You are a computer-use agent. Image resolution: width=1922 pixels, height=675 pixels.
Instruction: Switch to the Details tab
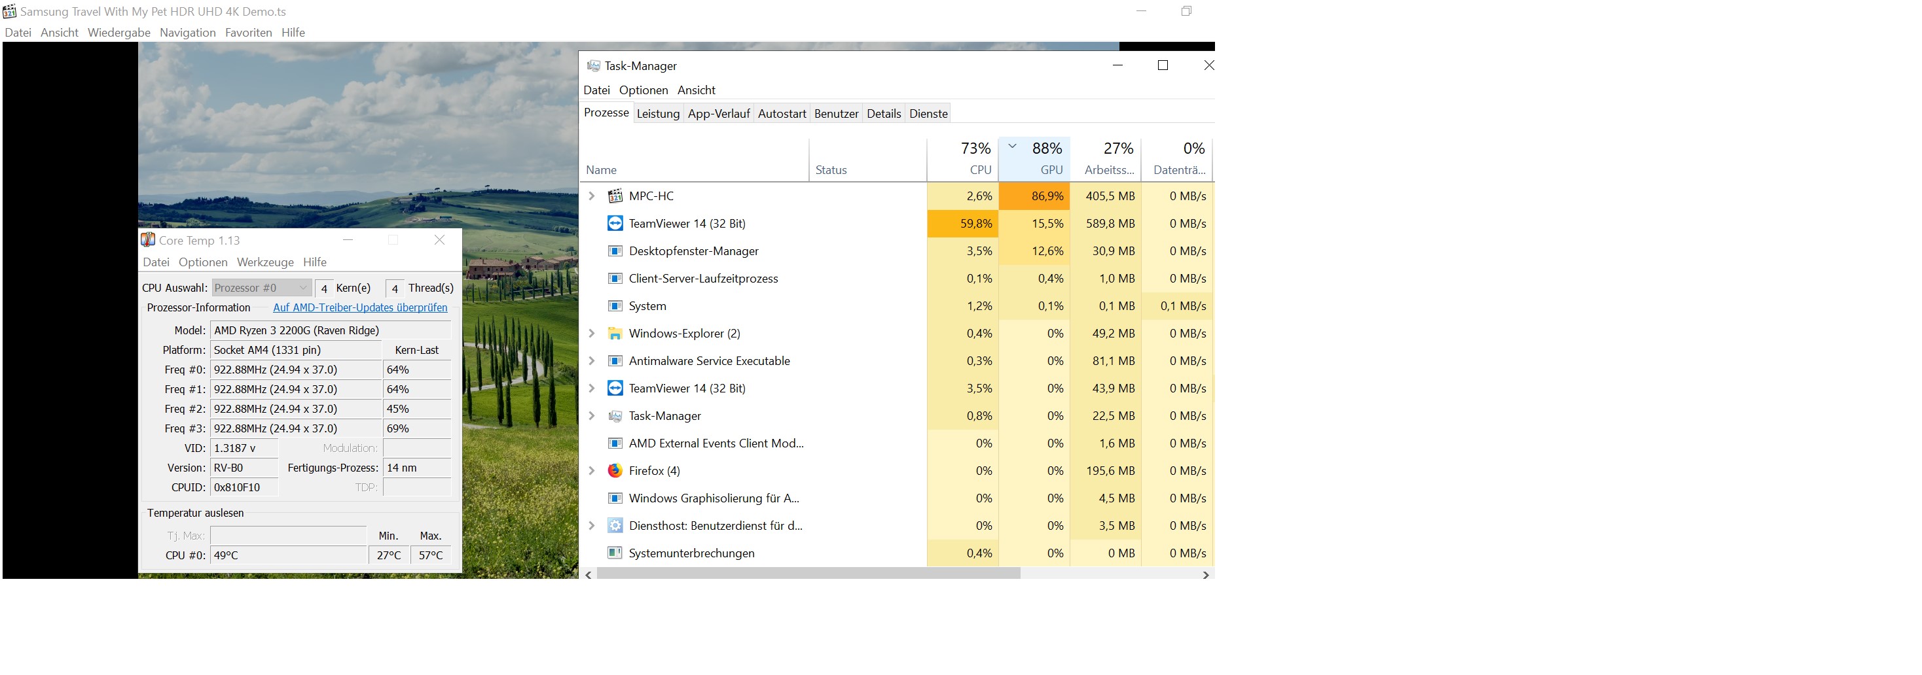884,113
